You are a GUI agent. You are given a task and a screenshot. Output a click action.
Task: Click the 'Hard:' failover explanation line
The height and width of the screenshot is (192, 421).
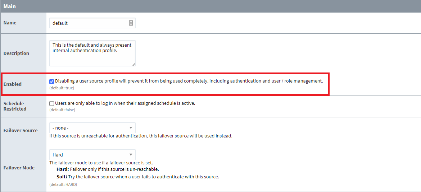(x=108, y=169)
